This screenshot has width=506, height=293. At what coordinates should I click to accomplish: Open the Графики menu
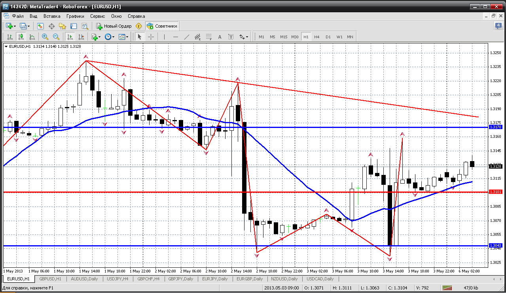75,16
